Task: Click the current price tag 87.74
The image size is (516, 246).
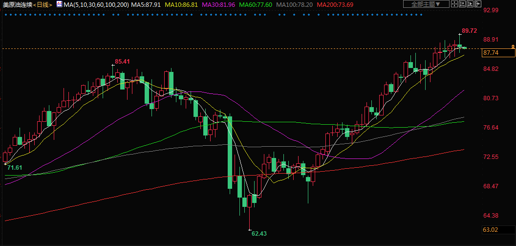Action: coord(490,53)
